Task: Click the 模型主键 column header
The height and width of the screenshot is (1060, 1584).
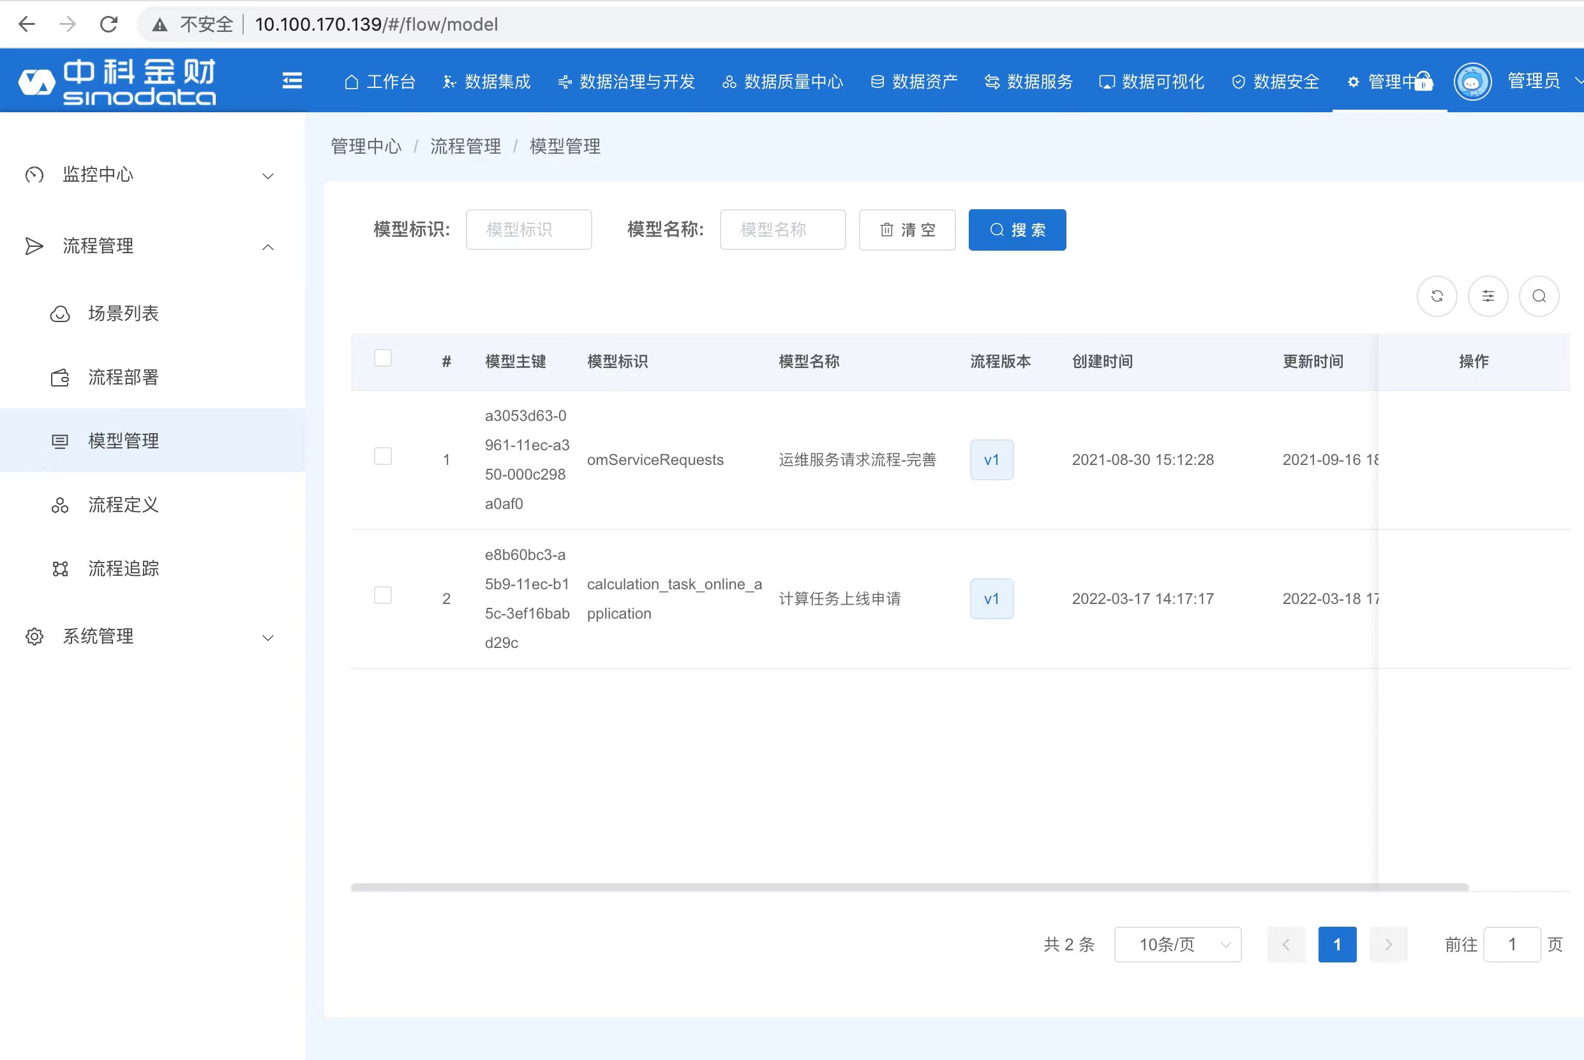Action: pos(516,362)
